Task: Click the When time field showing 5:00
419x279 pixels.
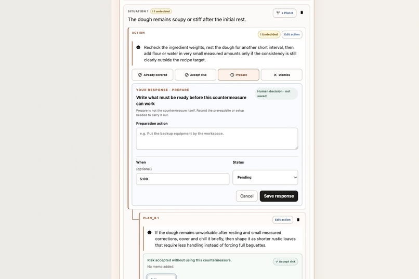Action: [x=182, y=179]
